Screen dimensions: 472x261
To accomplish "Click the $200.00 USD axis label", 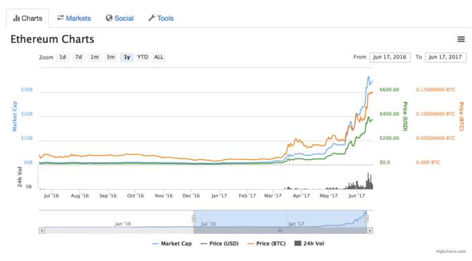I will coord(389,138).
